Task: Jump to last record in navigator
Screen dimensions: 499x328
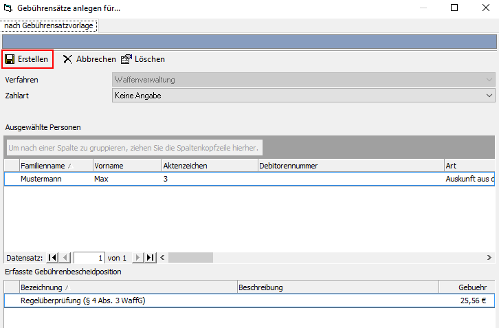Action: coord(151,258)
